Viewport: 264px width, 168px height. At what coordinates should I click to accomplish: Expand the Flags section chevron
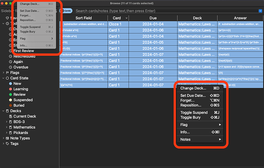(3, 73)
